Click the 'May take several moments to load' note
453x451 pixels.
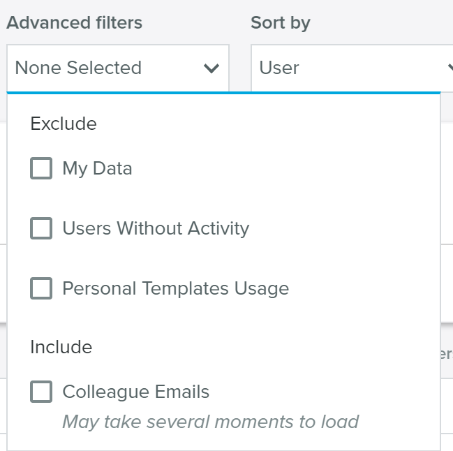[211, 422]
